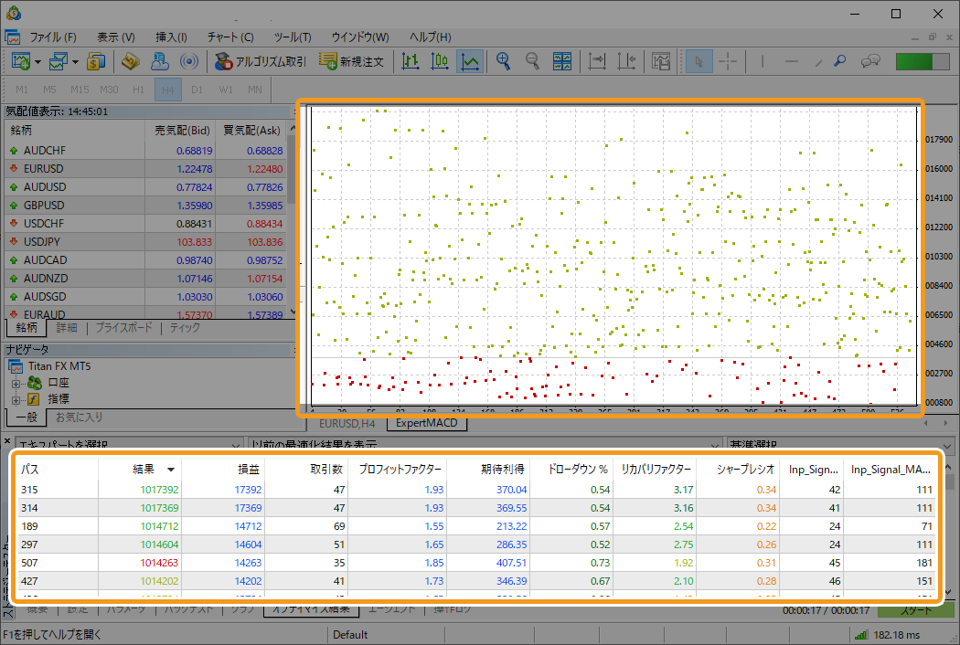Select the trendline tool

click(x=818, y=62)
